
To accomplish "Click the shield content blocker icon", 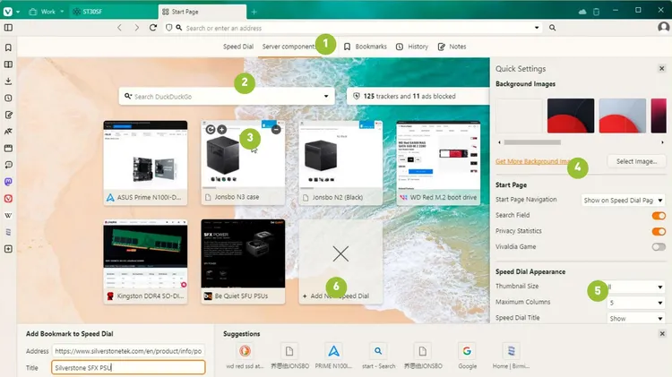I will coord(168,28).
